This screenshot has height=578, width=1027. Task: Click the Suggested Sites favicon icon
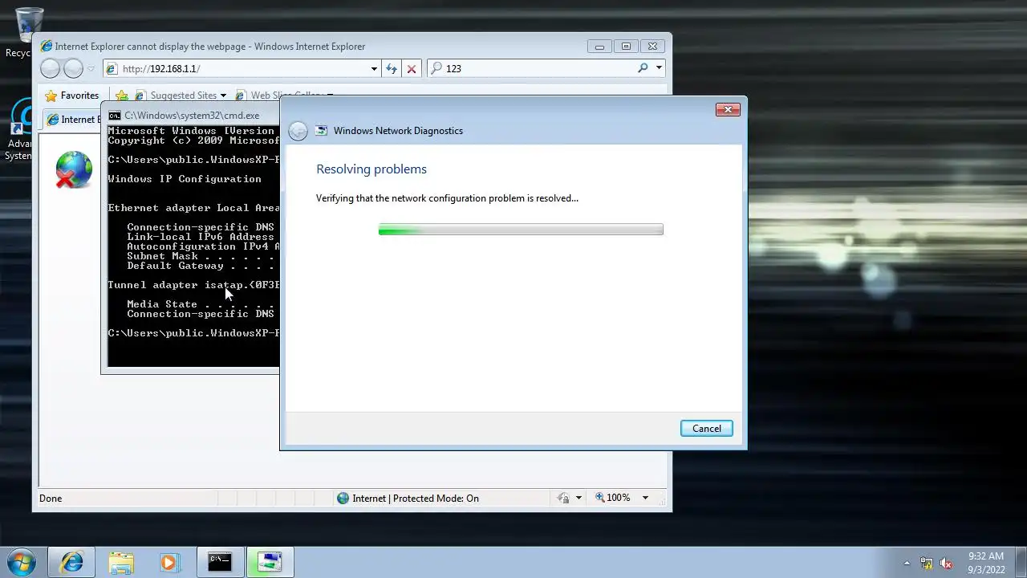[140, 96]
